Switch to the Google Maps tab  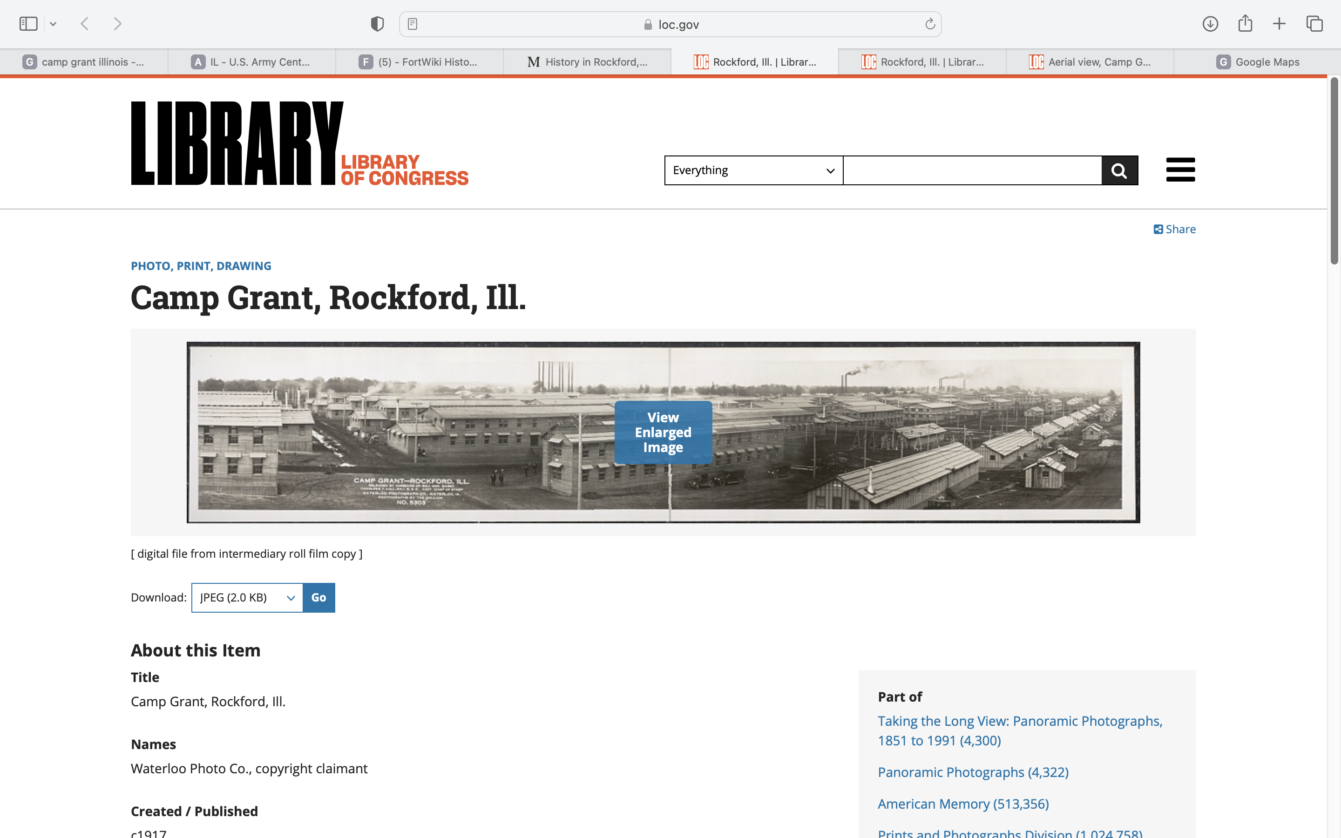1257,62
